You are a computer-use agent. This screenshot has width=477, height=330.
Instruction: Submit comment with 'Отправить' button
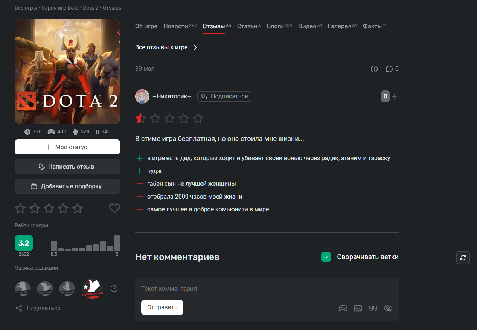pos(162,307)
